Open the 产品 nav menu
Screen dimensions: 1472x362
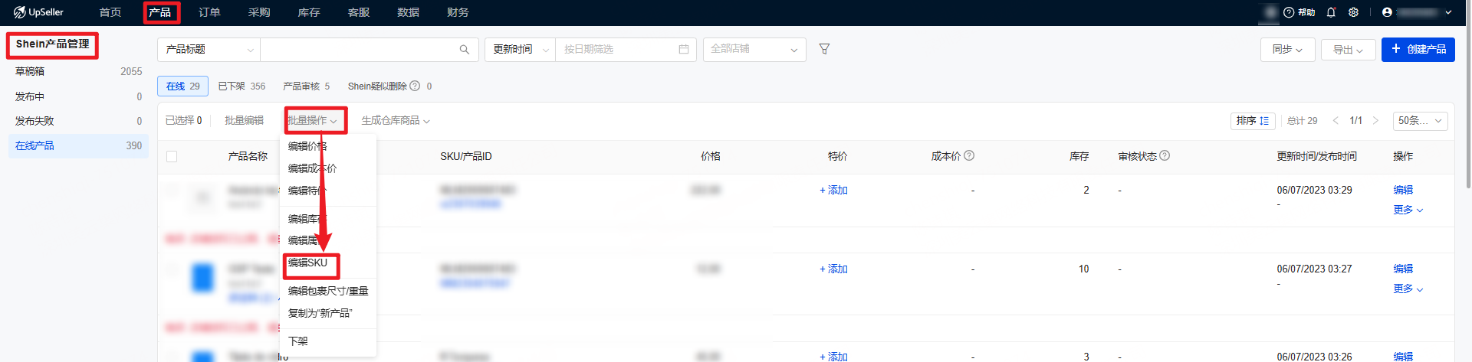[x=160, y=12]
